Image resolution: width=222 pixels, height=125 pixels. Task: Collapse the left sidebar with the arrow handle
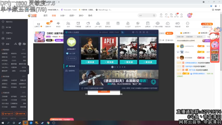coord(28,70)
